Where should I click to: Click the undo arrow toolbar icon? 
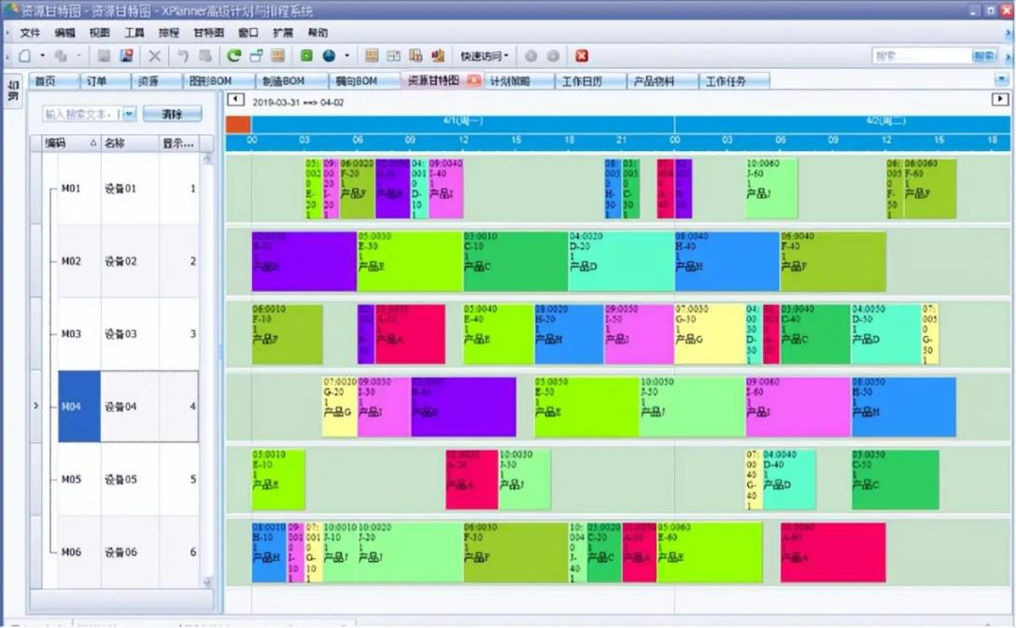click(x=183, y=56)
